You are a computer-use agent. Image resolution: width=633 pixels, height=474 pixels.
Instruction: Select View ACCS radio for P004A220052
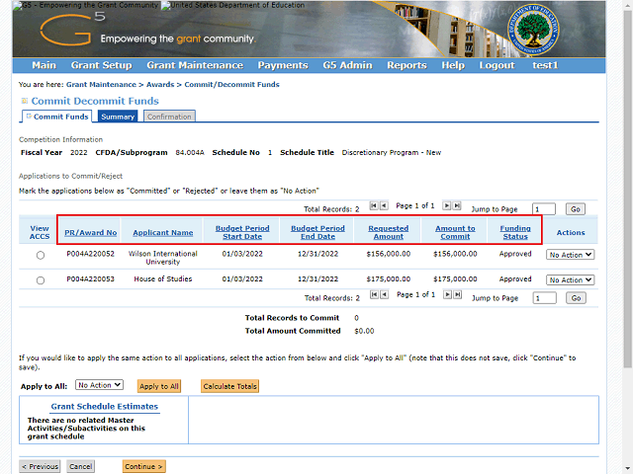click(41, 255)
